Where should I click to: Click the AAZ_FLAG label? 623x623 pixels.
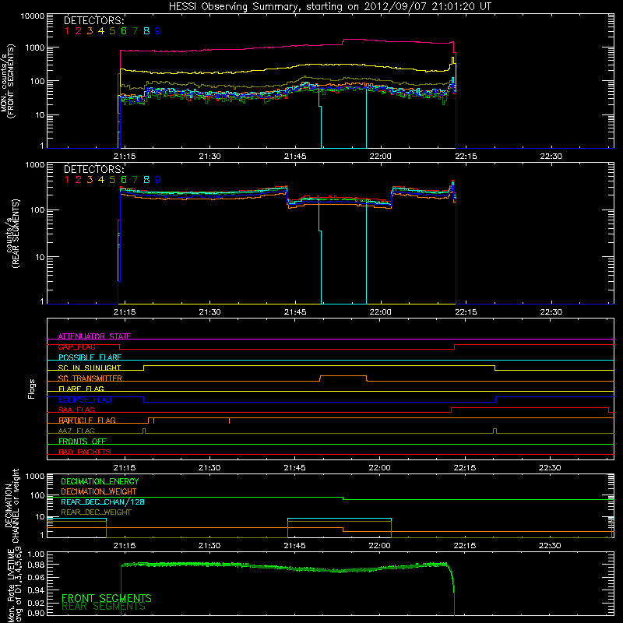76,431
